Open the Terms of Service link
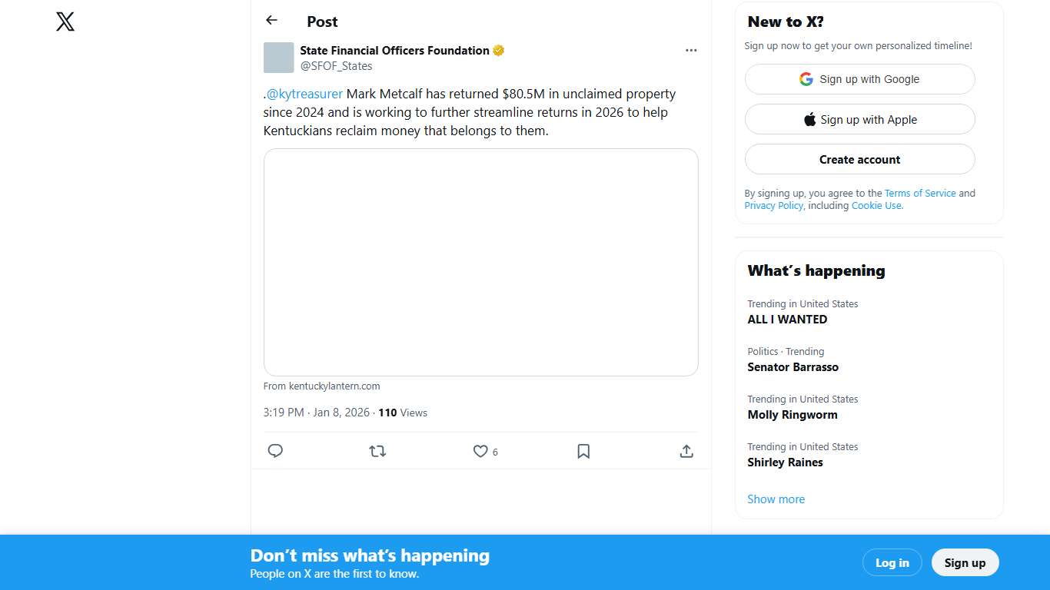 pyautogui.click(x=919, y=194)
